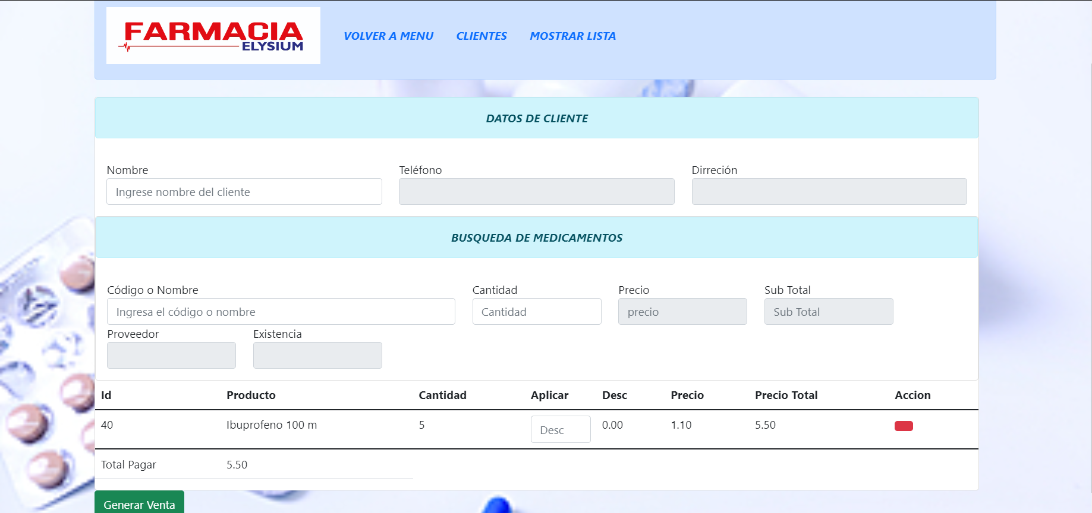The image size is (1092, 513).
Task: Focus the Desc discount input in table row
Action: (x=560, y=429)
